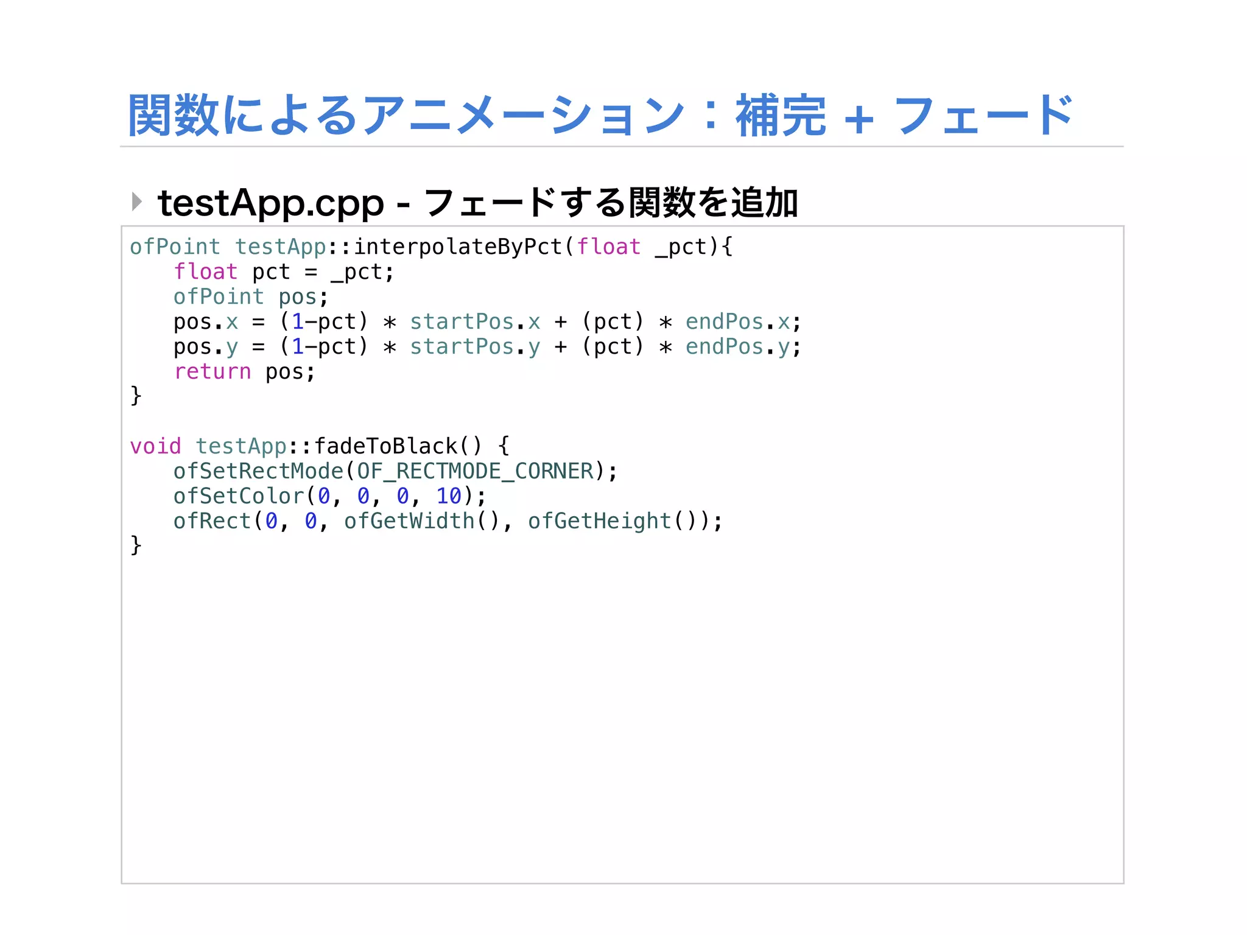
Task: Click the gray triangle bullet before testApp.cpp
Action: pyautogui.click(x=137, y=201)
